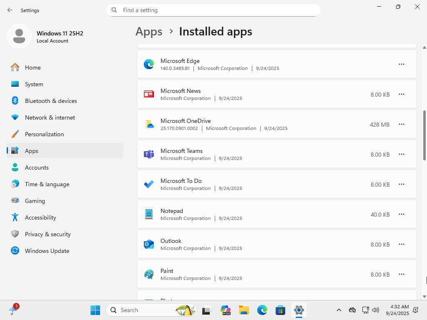This screenshot has height=320, width=427.
Task: Click the network status tray icon
Action: [x=365, y=310]
